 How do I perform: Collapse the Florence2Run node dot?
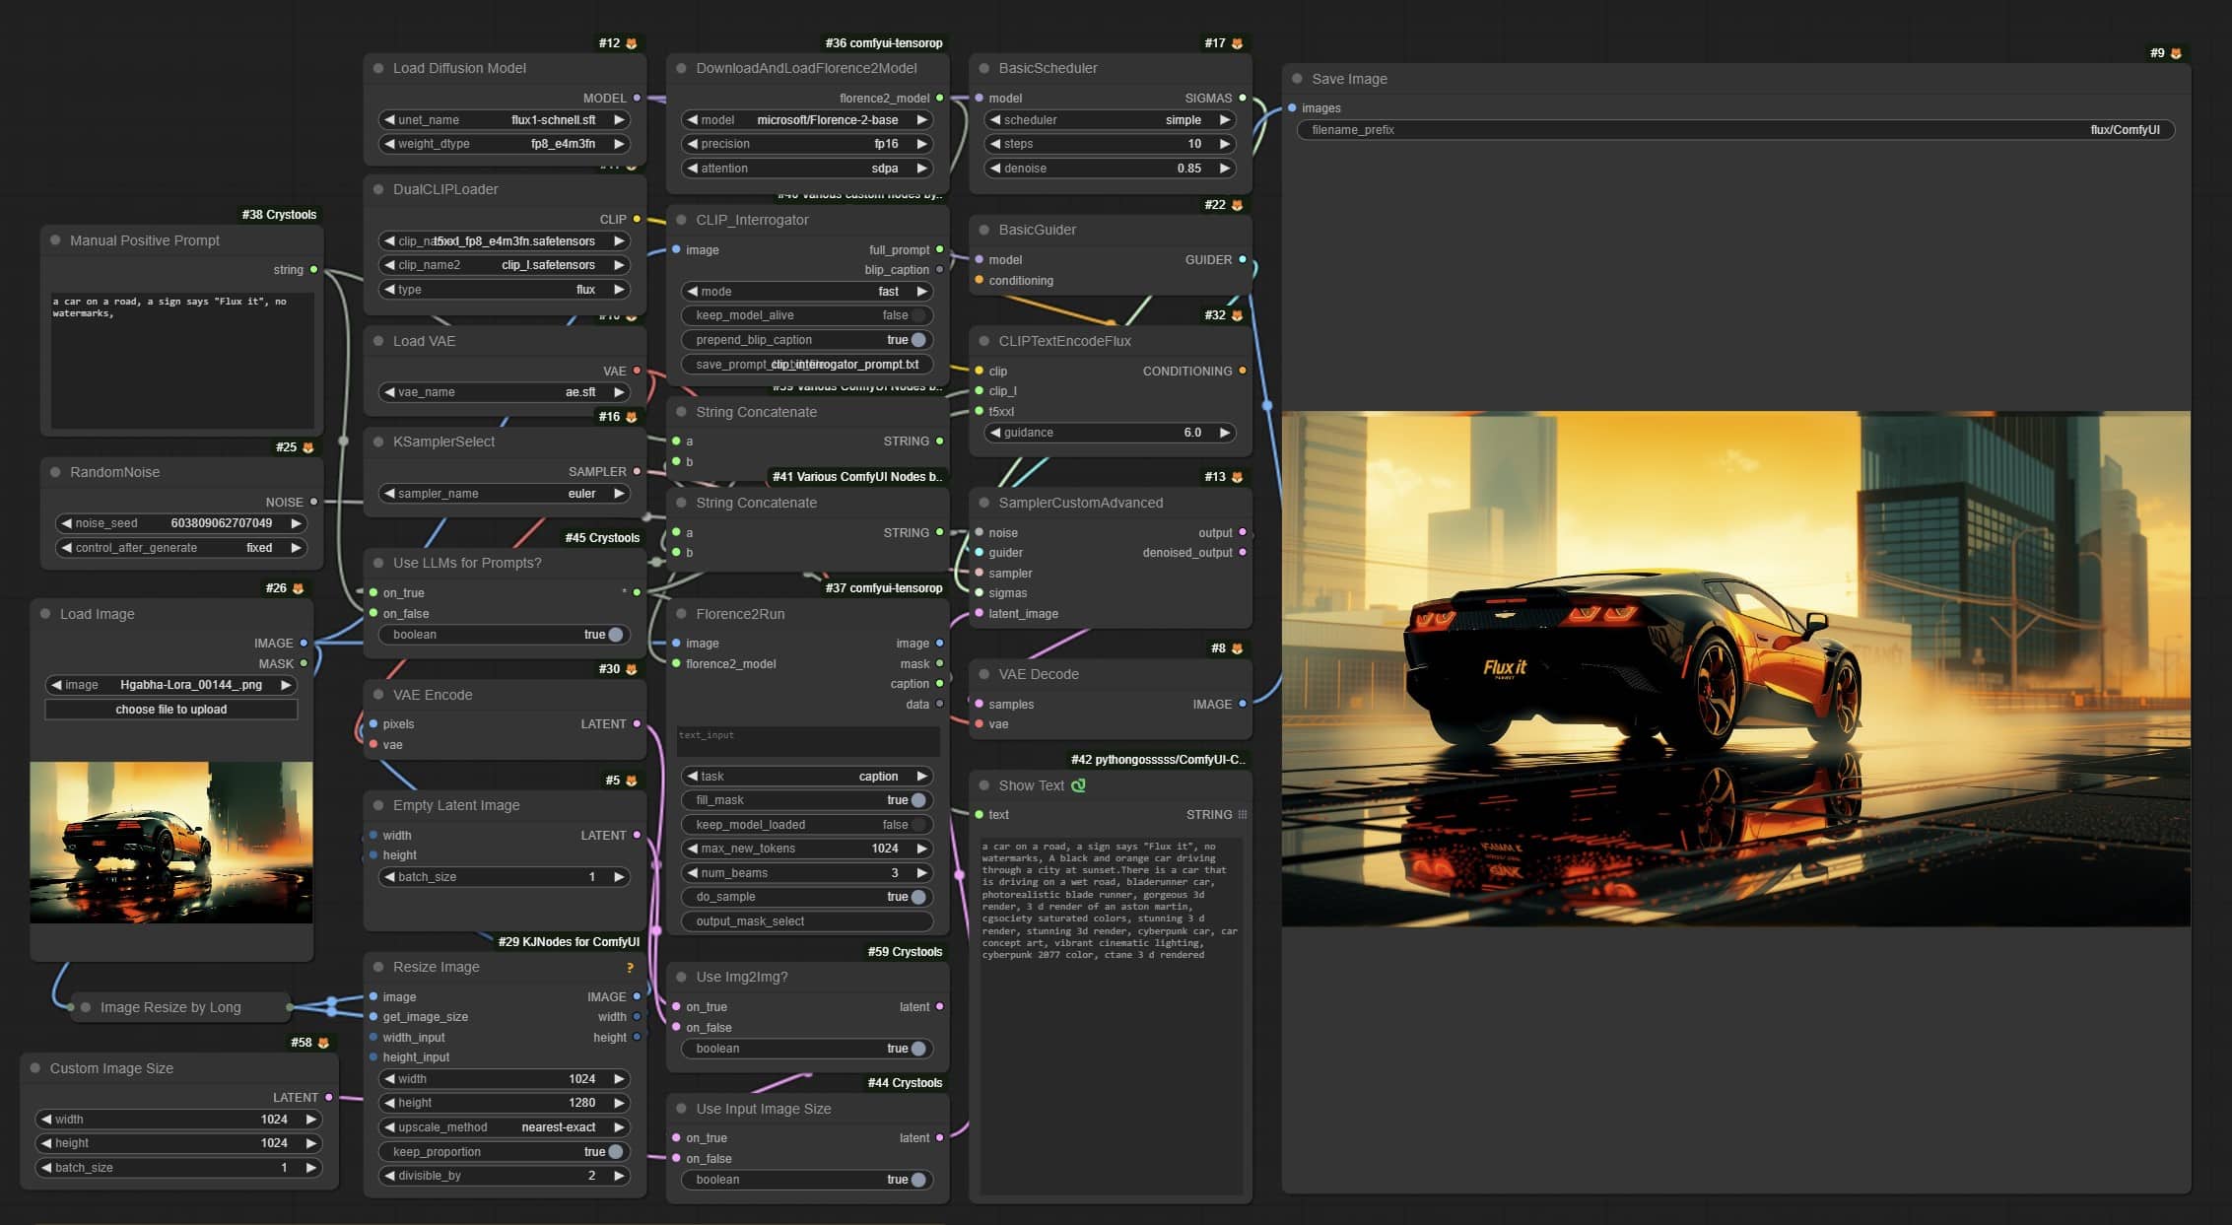(x=681, y=614)
